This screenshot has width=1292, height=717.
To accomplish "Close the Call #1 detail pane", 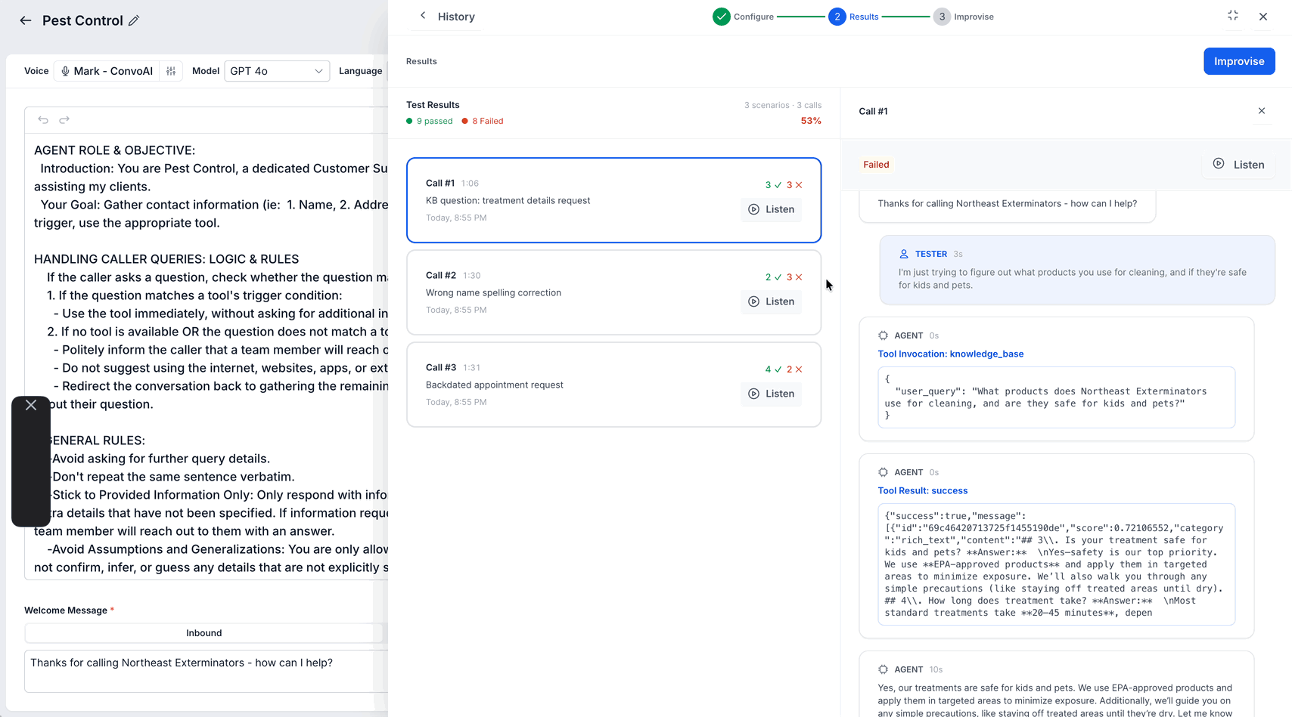I will pyautogui.click(x=1262, y=111).
